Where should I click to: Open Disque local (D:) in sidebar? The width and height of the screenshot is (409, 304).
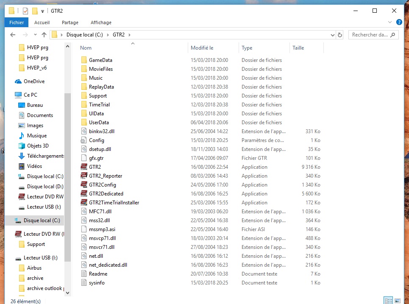pos(41,187)
